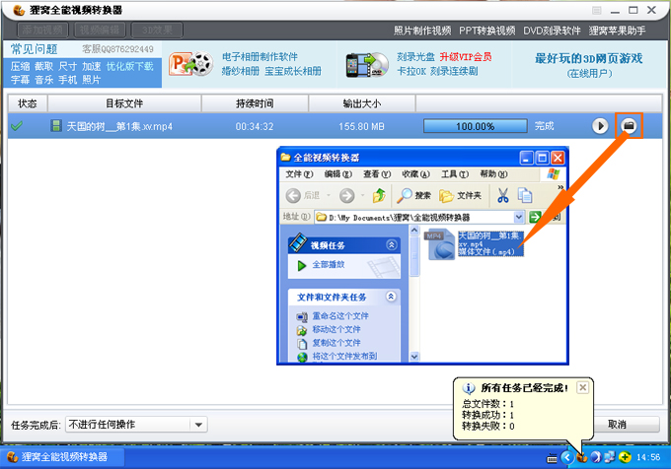The image size is (671, 469).
Task: Click Explorer Up folder icon
Action: pos(379,196)
